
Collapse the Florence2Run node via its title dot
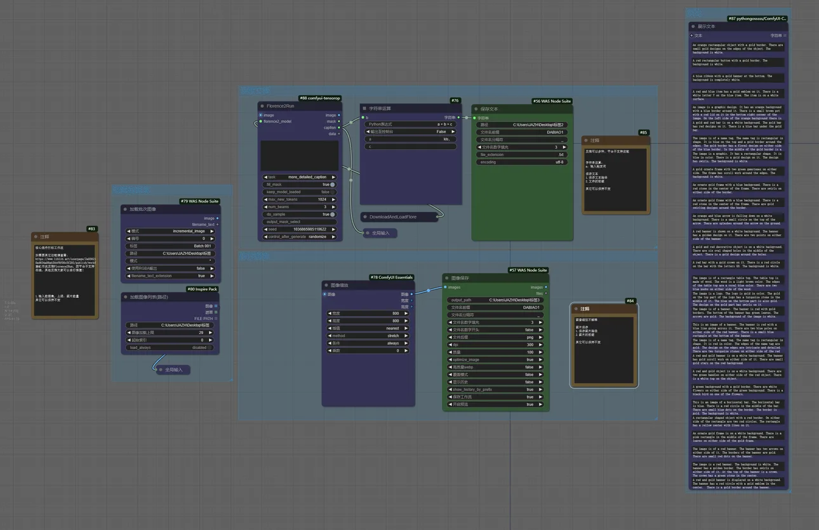coord(262,106)
